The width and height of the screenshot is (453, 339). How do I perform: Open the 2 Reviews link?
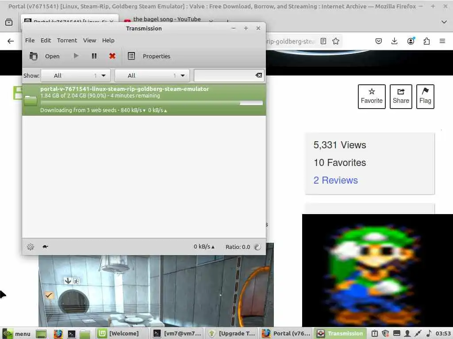(335, 180)
